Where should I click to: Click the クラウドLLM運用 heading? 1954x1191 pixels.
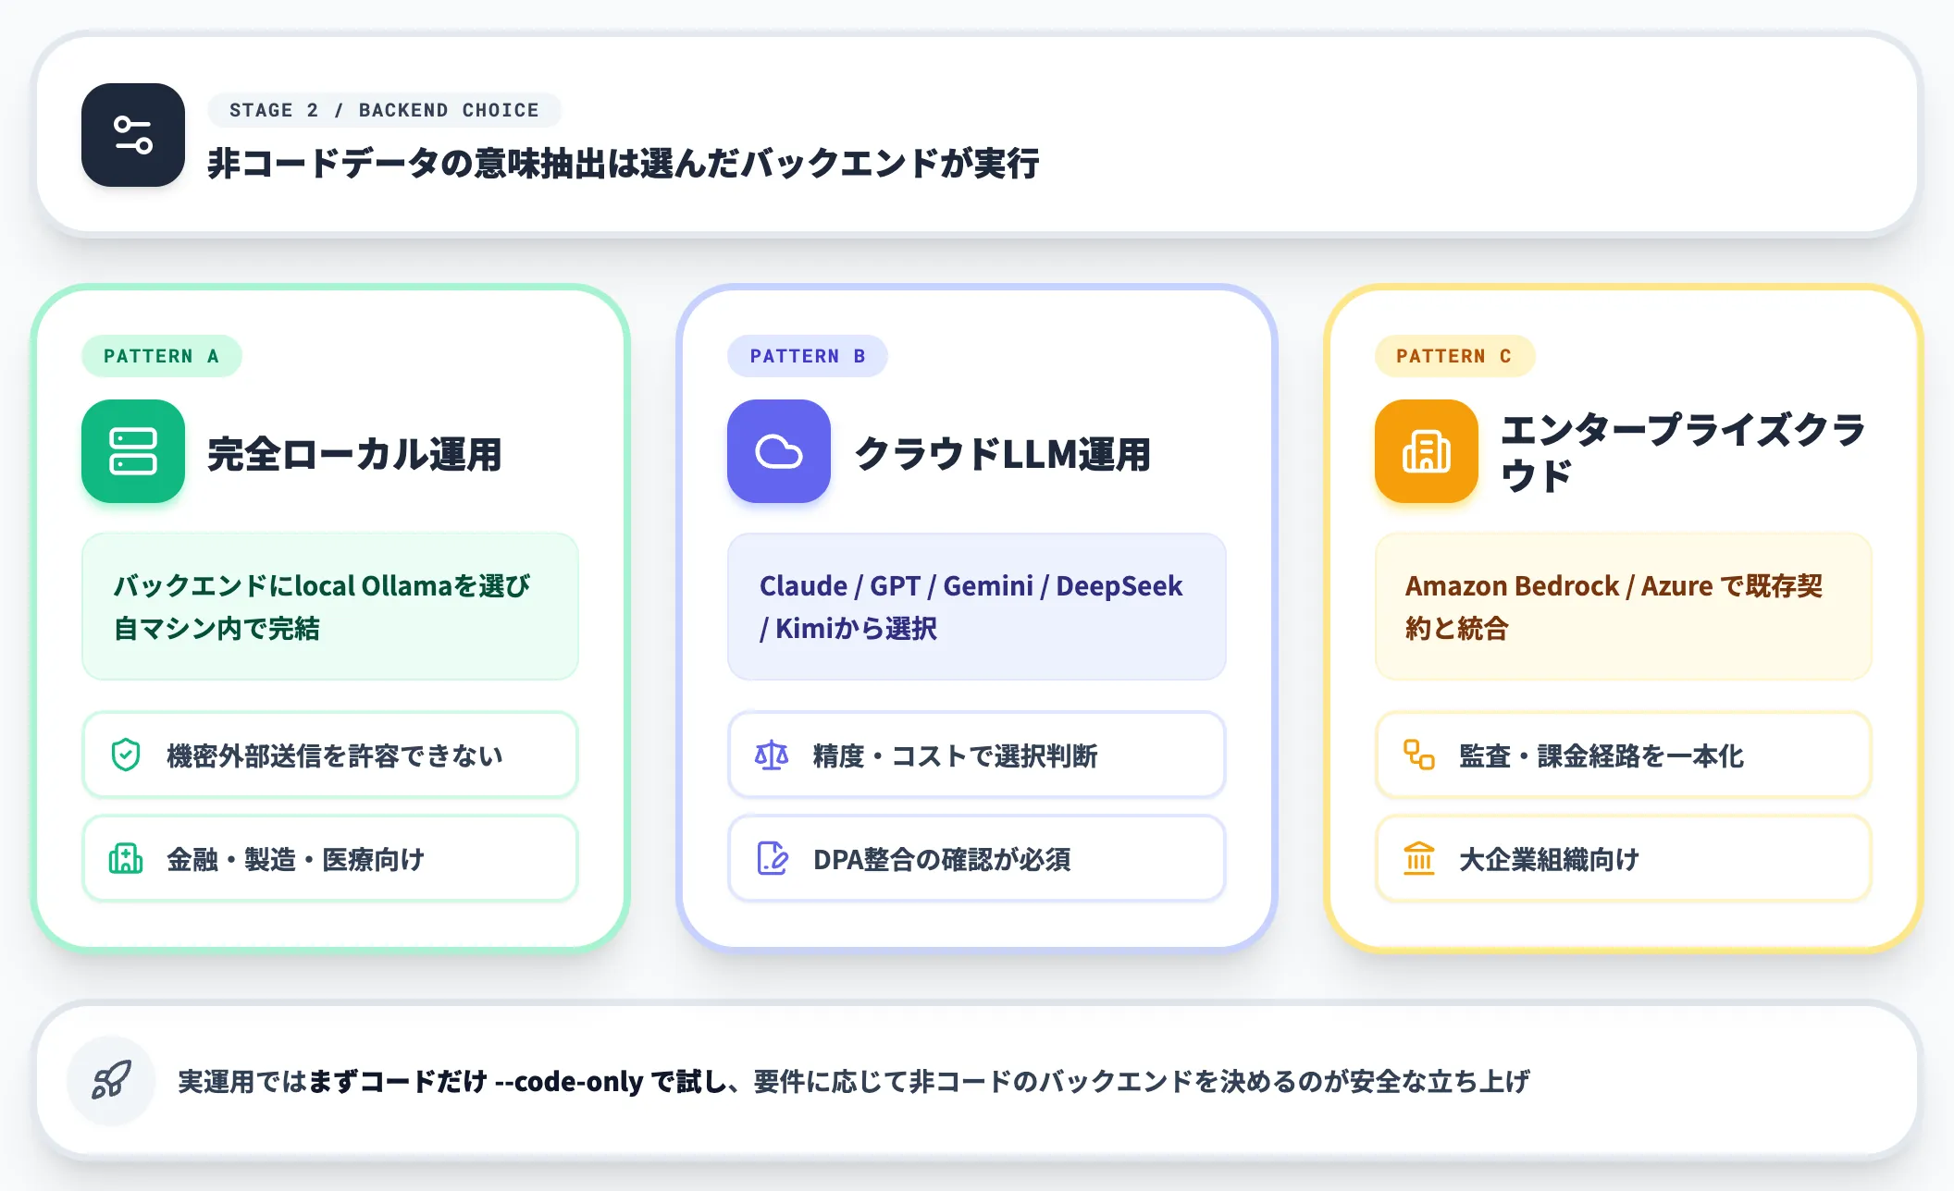[x=1002, y=454]
